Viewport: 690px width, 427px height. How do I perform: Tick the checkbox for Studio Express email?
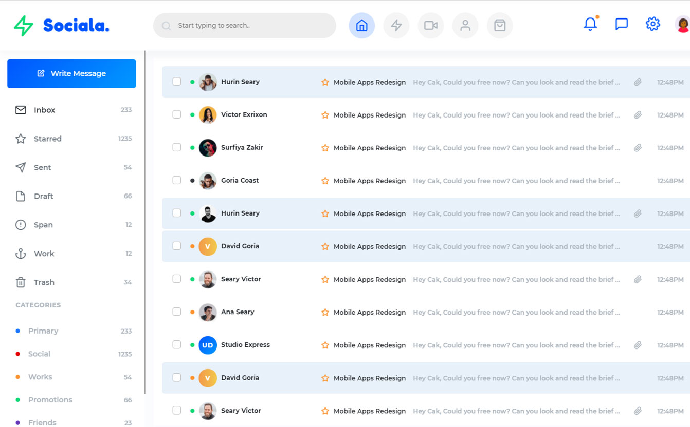coord(177,344)
